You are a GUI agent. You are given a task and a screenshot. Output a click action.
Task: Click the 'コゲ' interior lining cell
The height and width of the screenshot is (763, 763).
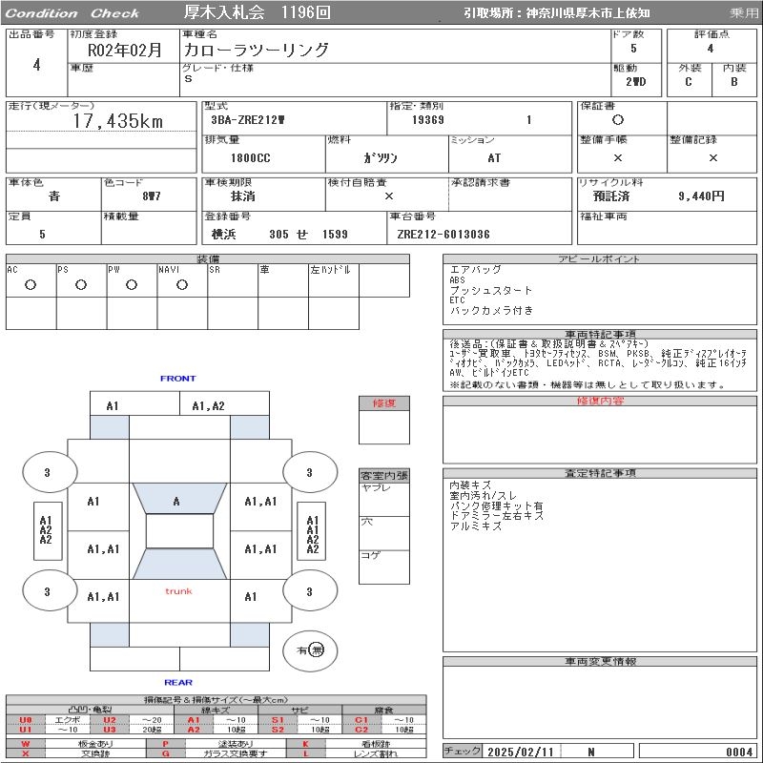(384, 567)
